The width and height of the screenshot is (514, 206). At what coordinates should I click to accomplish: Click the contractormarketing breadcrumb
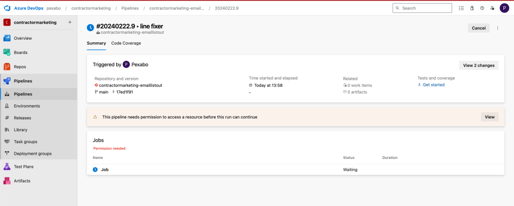pyautogui.click(x=91, y=8)
